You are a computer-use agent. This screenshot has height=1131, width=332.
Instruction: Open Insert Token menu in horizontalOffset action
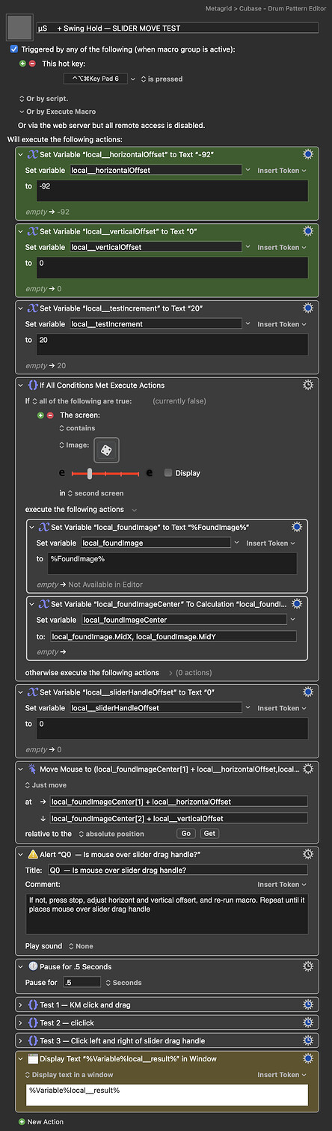pyautogui.click(x=282, y=171)
